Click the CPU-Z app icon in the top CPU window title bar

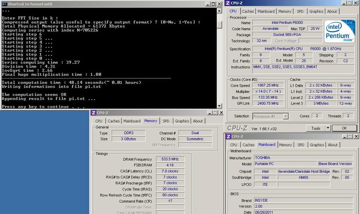click(228, 3)
